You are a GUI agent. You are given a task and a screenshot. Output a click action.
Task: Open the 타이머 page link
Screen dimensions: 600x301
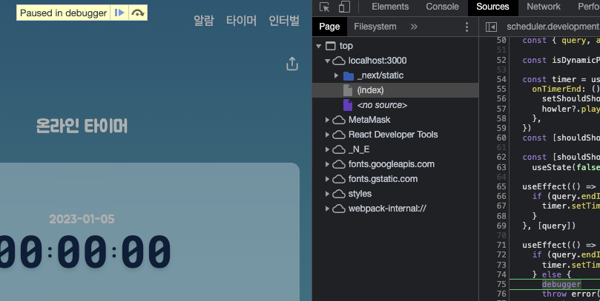[x=241, y=20]
